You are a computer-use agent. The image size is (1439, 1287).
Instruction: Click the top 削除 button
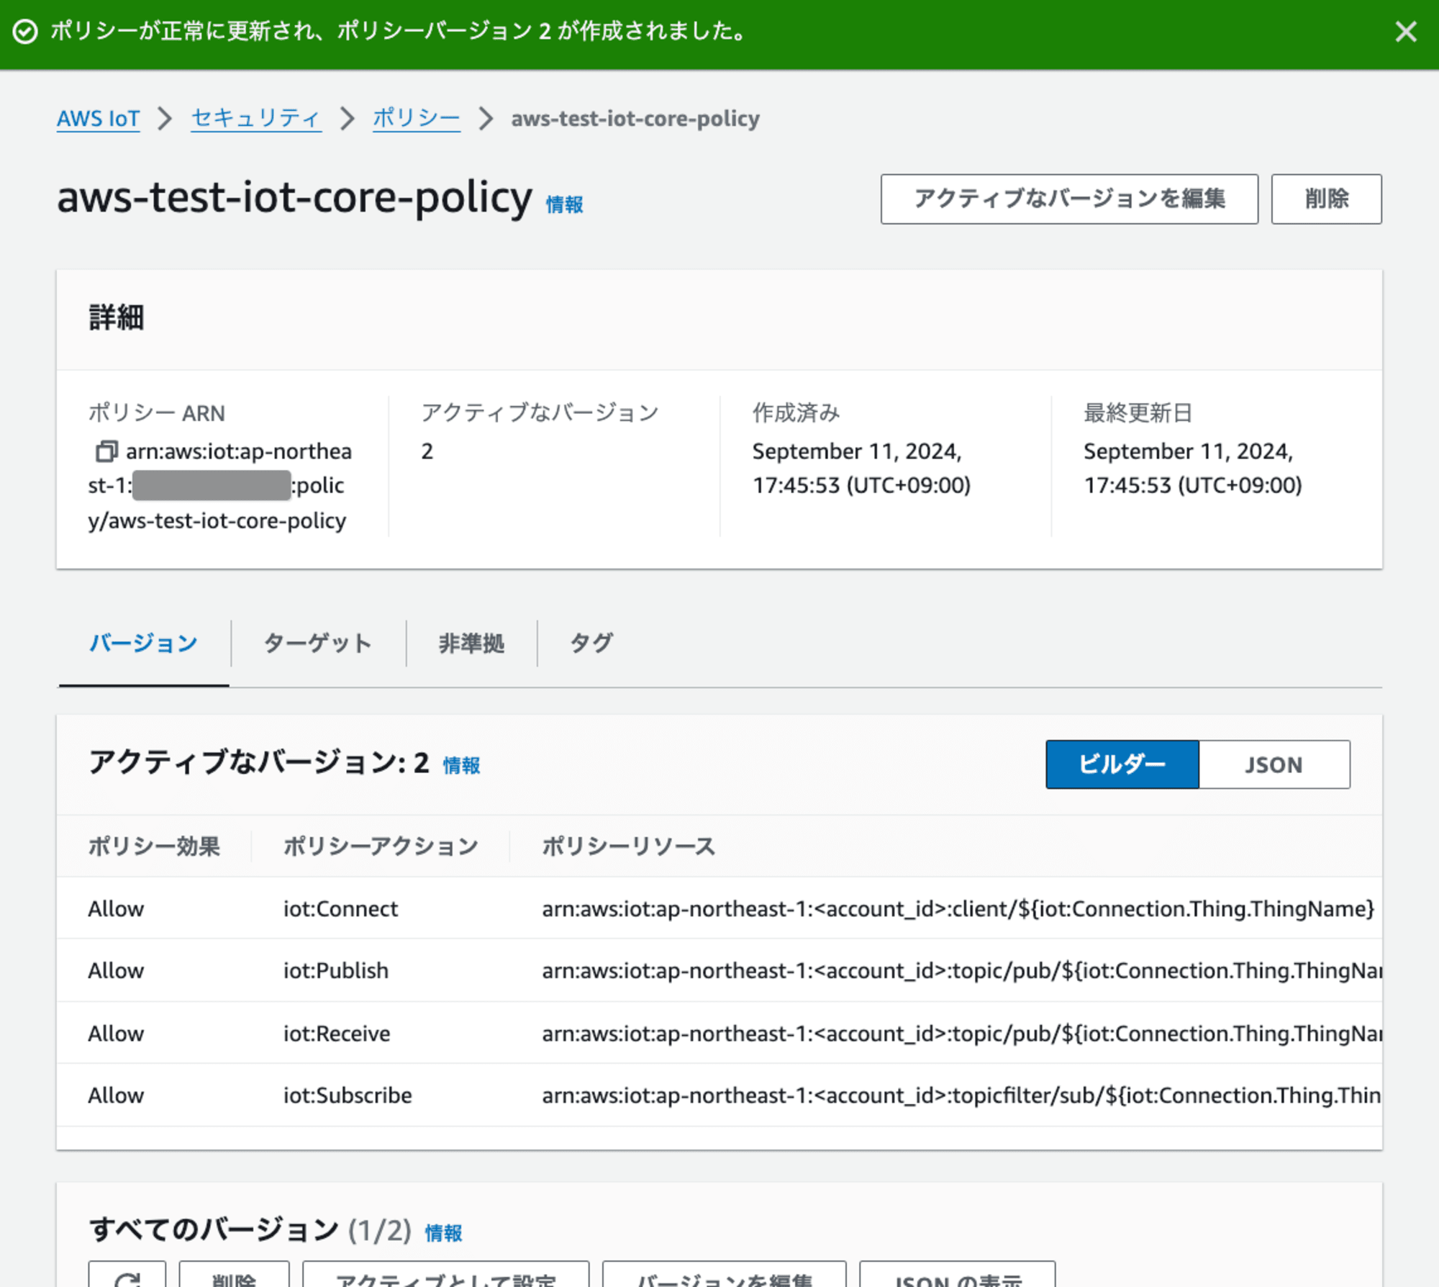click(1326, 199)
